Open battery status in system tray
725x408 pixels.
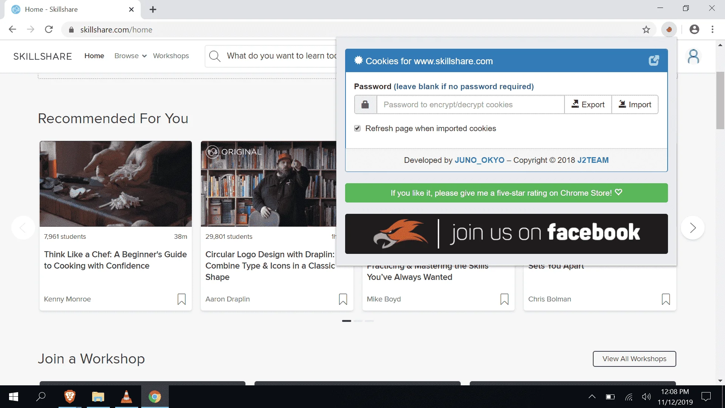coord(610,397)
